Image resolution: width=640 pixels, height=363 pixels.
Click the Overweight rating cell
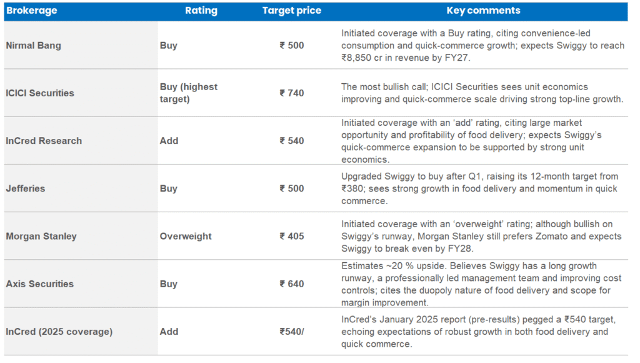tap(186, 237)
